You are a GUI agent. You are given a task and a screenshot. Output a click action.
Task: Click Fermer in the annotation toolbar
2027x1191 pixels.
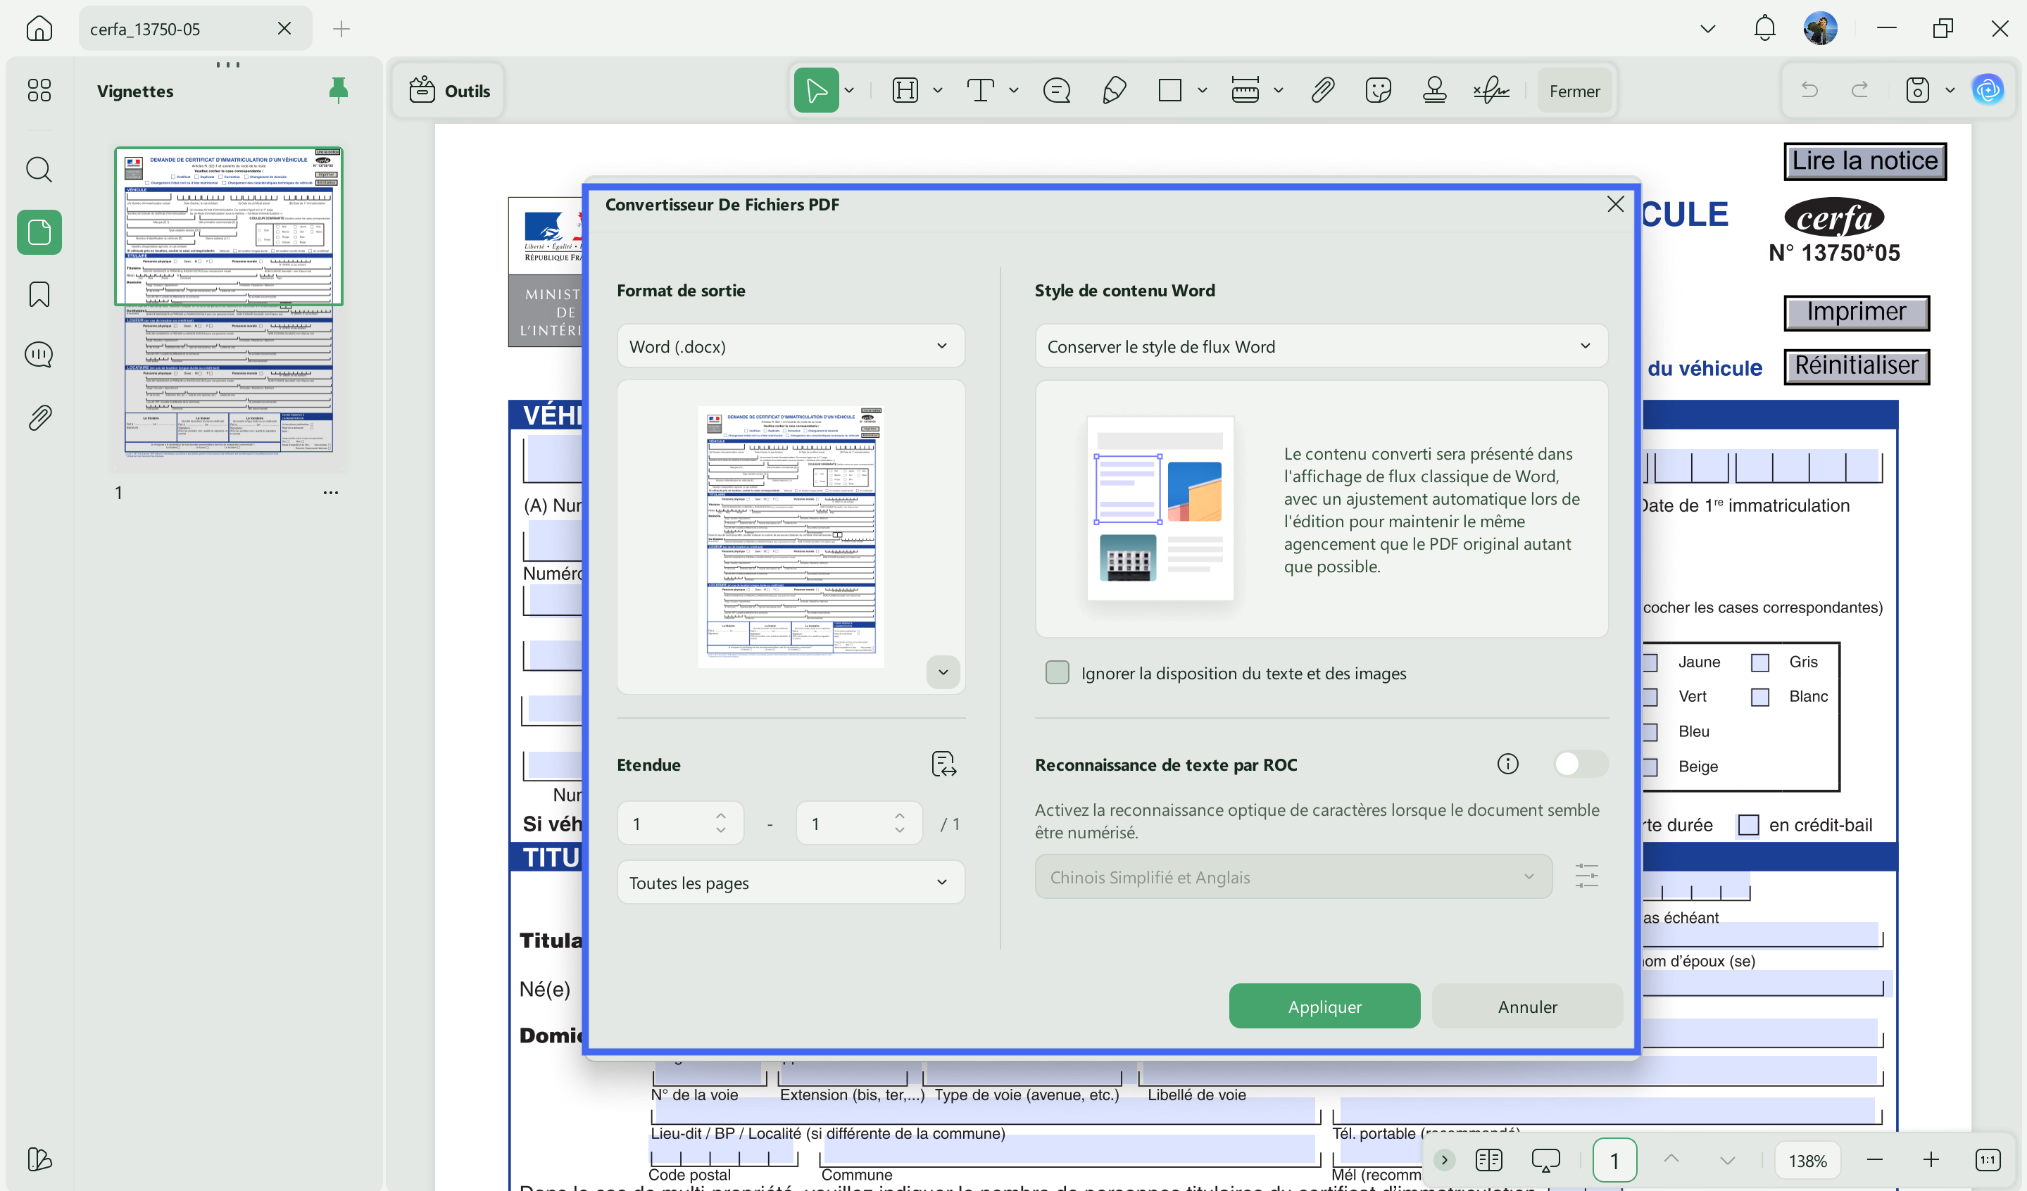click(1574, 90)
